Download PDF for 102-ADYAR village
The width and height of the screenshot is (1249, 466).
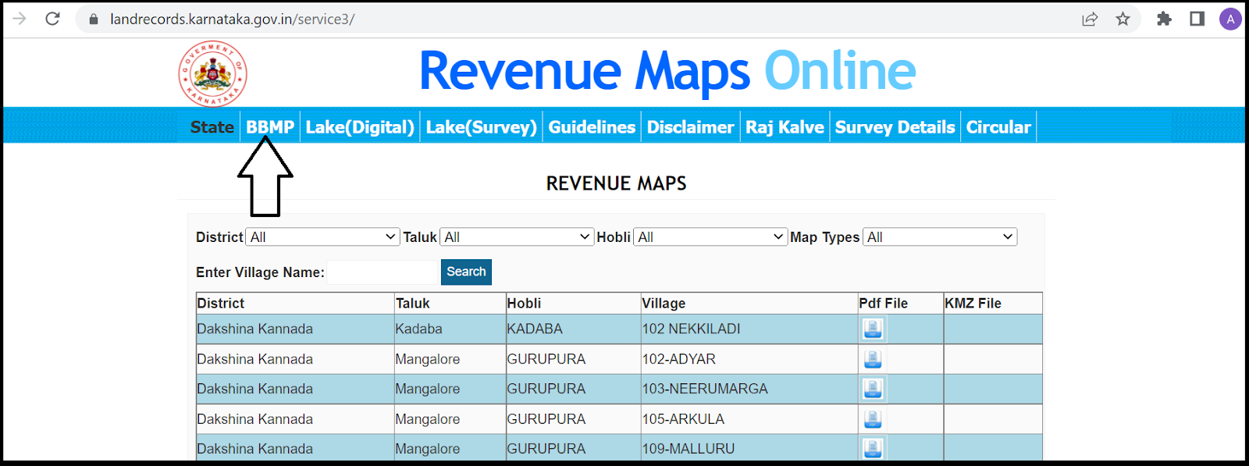[x=873, y=359]
